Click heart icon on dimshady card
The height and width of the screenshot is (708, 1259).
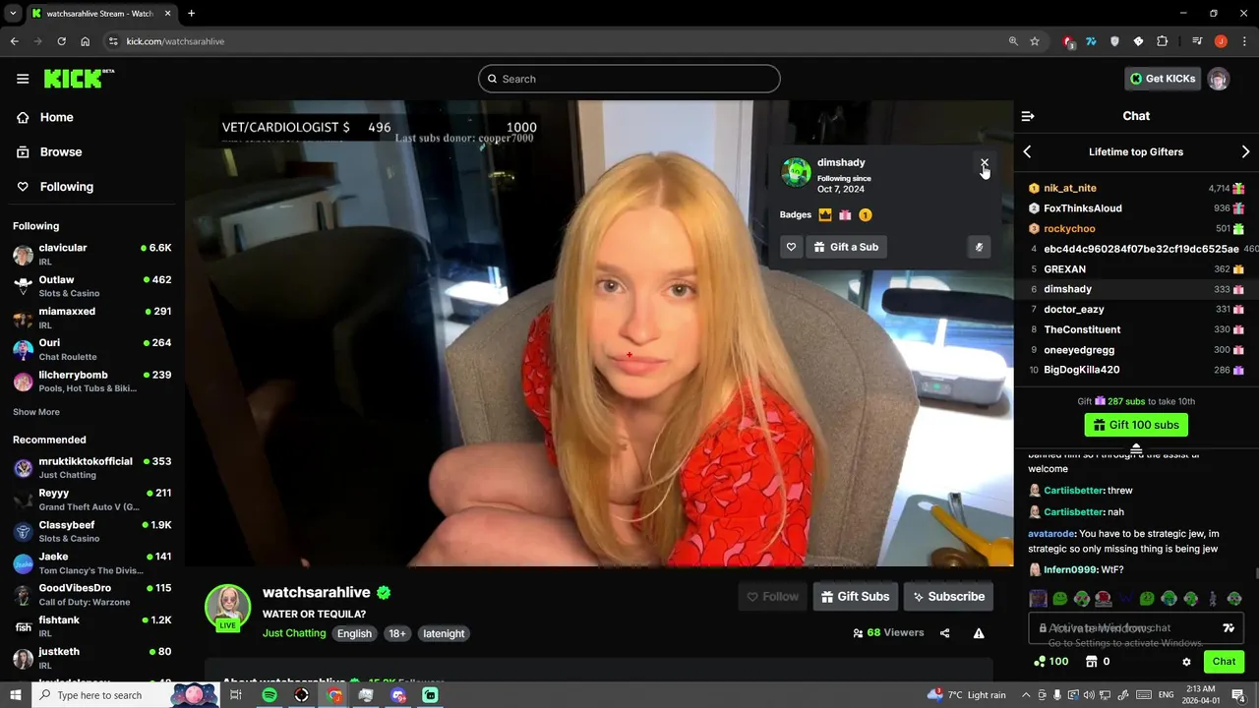[791, 247]
